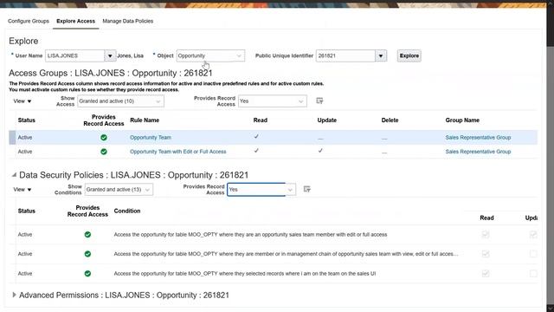
Task: Click the Query By Example icon in Access Groups
Action: click(319, 101)
